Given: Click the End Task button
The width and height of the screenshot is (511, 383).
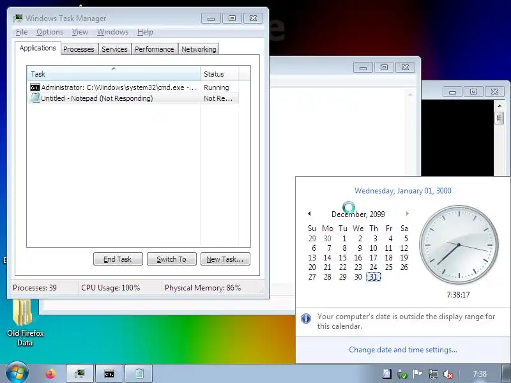Looking at the screenshot, I should coord(118,259).
